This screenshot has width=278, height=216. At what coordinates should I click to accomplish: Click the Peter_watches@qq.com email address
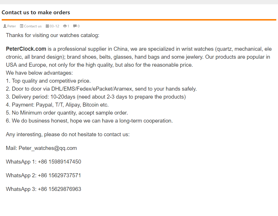48,148
